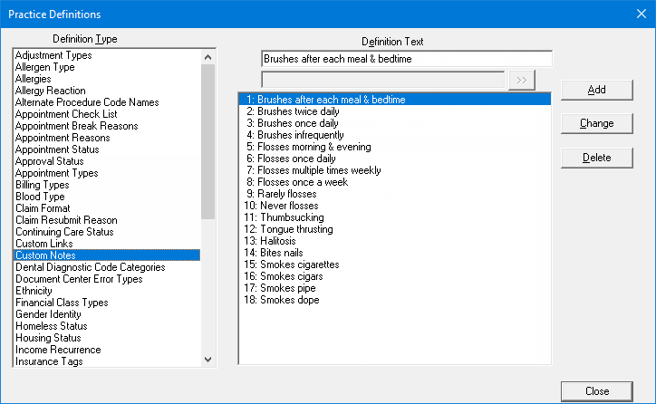The image size is (656, 404).
Task: Choose Insurance Tags definition type
Action: 49,361
